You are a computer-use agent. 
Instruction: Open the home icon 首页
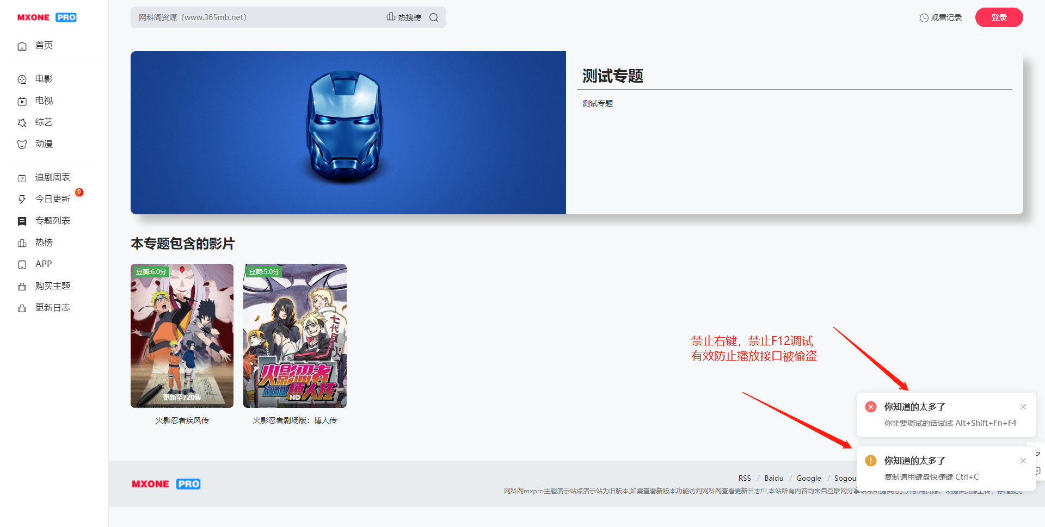pyautogui.click(x=22, y=46)
